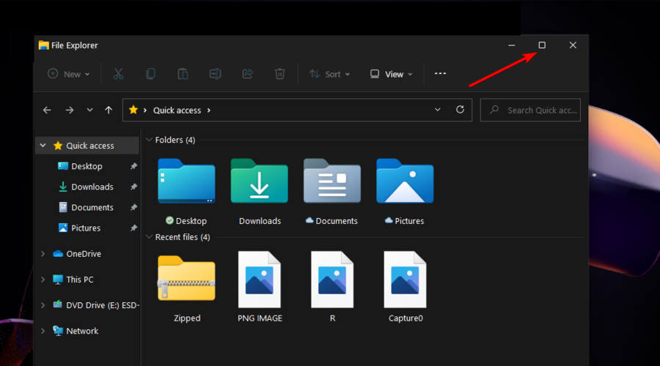660x366 pixels.
Task: Click the pin icon beside sidebar Downloads
Action: click(133, 187)
